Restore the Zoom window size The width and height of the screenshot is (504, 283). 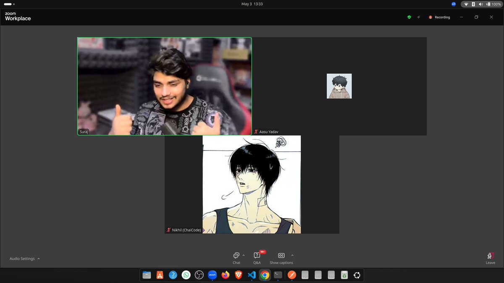pyautogui.click(x=476, y=17)
